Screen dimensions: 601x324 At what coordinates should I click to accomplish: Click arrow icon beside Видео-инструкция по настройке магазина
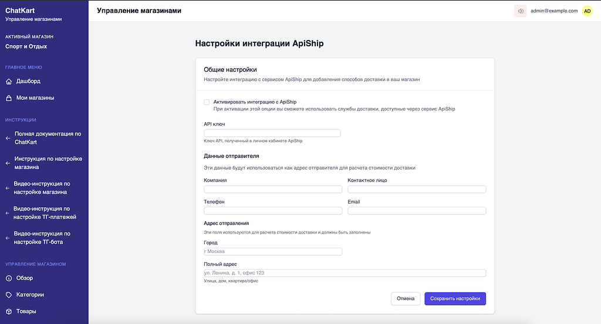(x=7, y=188)
